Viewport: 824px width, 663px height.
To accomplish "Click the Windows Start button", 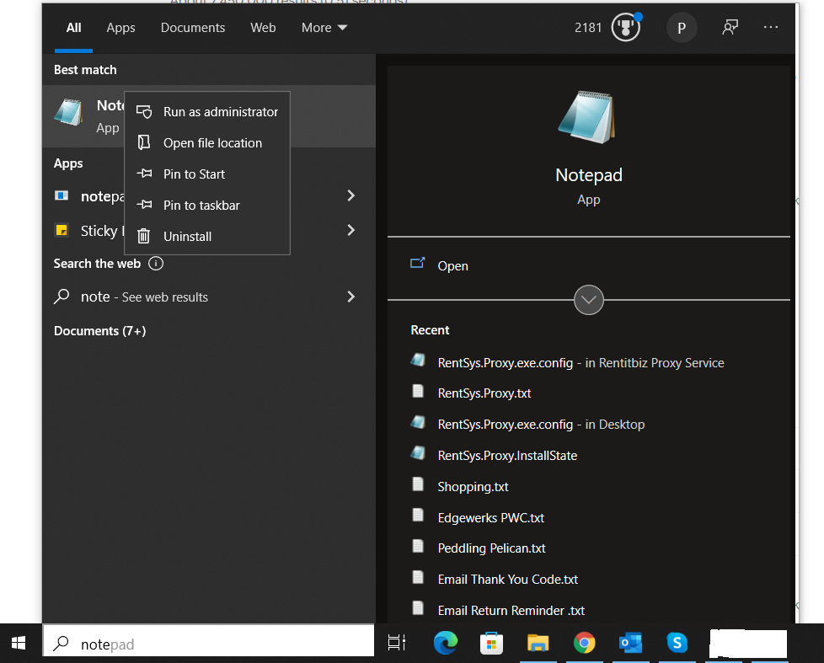I will [x=19, y=643].
